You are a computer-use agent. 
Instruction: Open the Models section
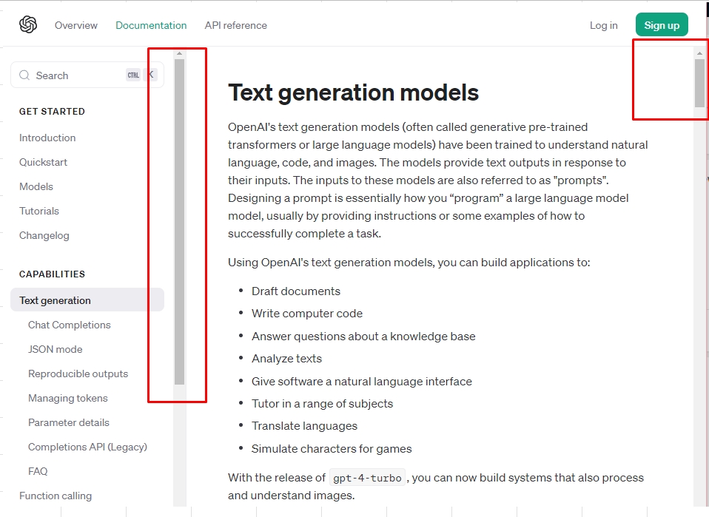click(x=36, y=186)
